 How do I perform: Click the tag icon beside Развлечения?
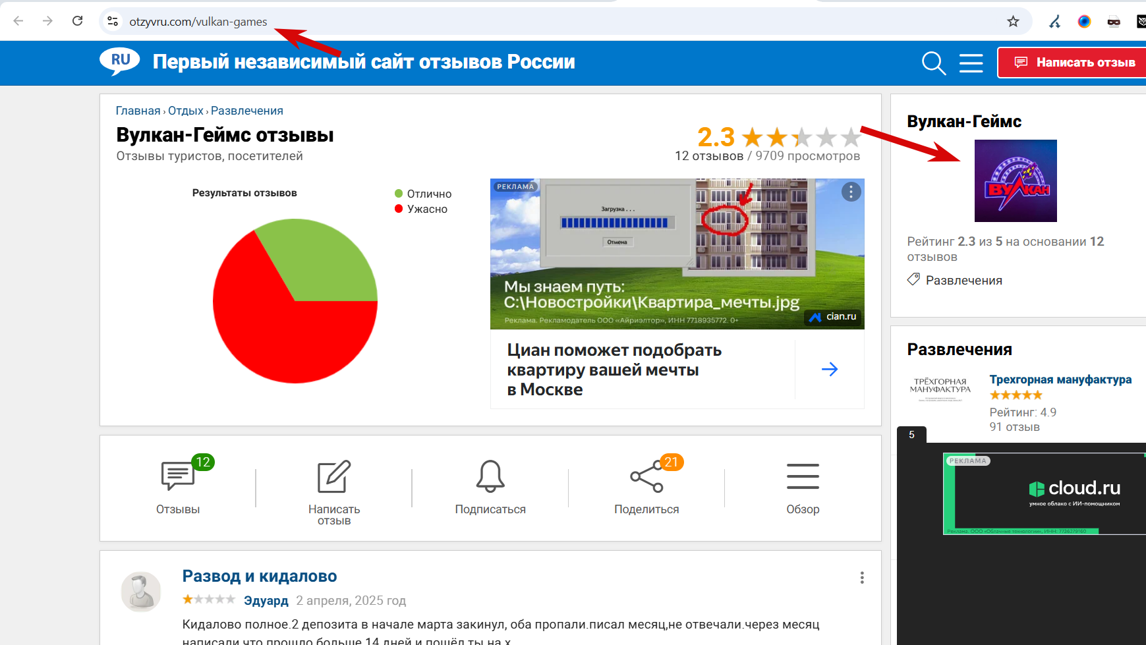click(913, 279)
